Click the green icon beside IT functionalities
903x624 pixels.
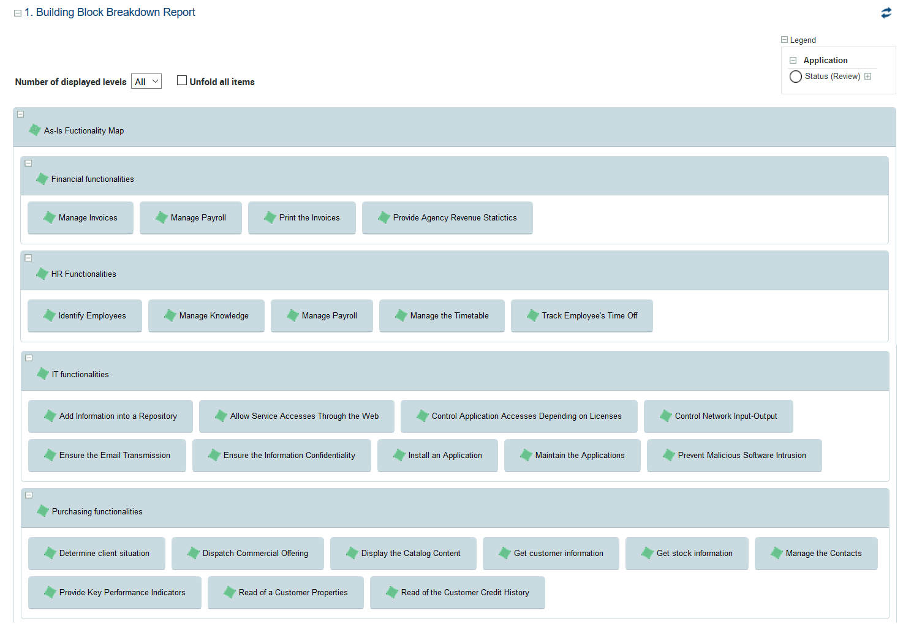pos(43,374)
